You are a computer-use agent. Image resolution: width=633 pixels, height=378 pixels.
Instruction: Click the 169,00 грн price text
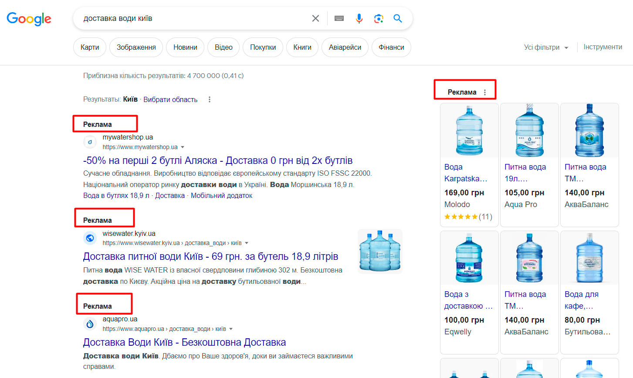coord(464,193)
